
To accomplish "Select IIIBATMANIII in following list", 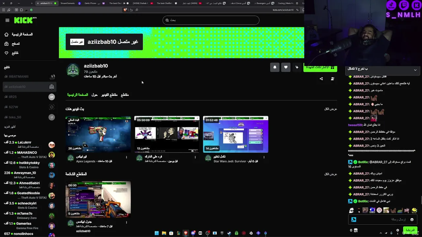I will pos(30,77).
